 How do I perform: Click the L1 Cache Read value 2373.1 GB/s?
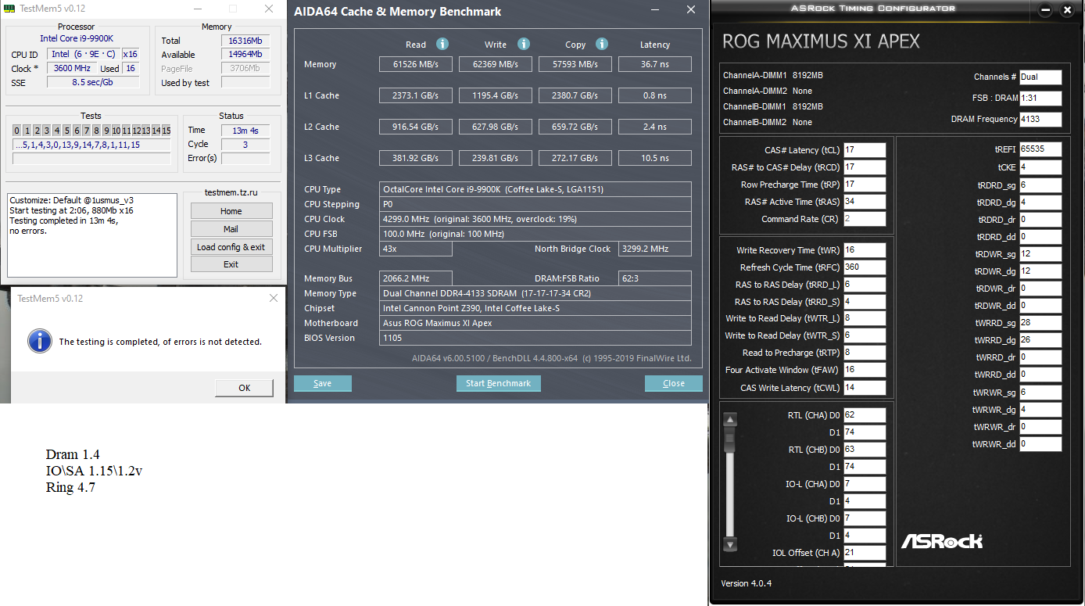(x=416, y=95)
